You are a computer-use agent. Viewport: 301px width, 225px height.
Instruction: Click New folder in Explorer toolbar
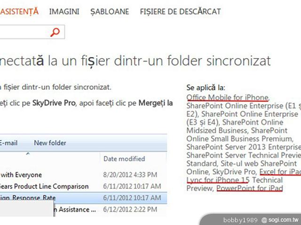coord(50,143)
